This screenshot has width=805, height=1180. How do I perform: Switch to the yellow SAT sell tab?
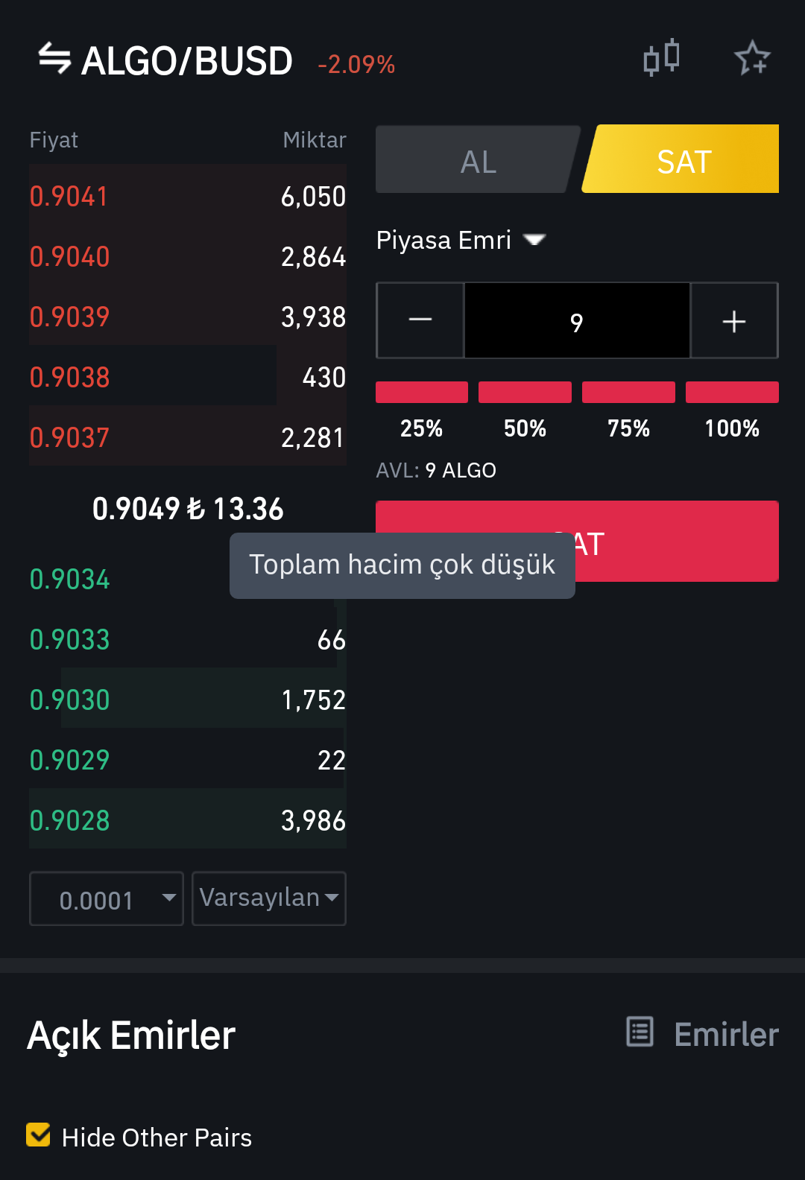coord(681,159)
